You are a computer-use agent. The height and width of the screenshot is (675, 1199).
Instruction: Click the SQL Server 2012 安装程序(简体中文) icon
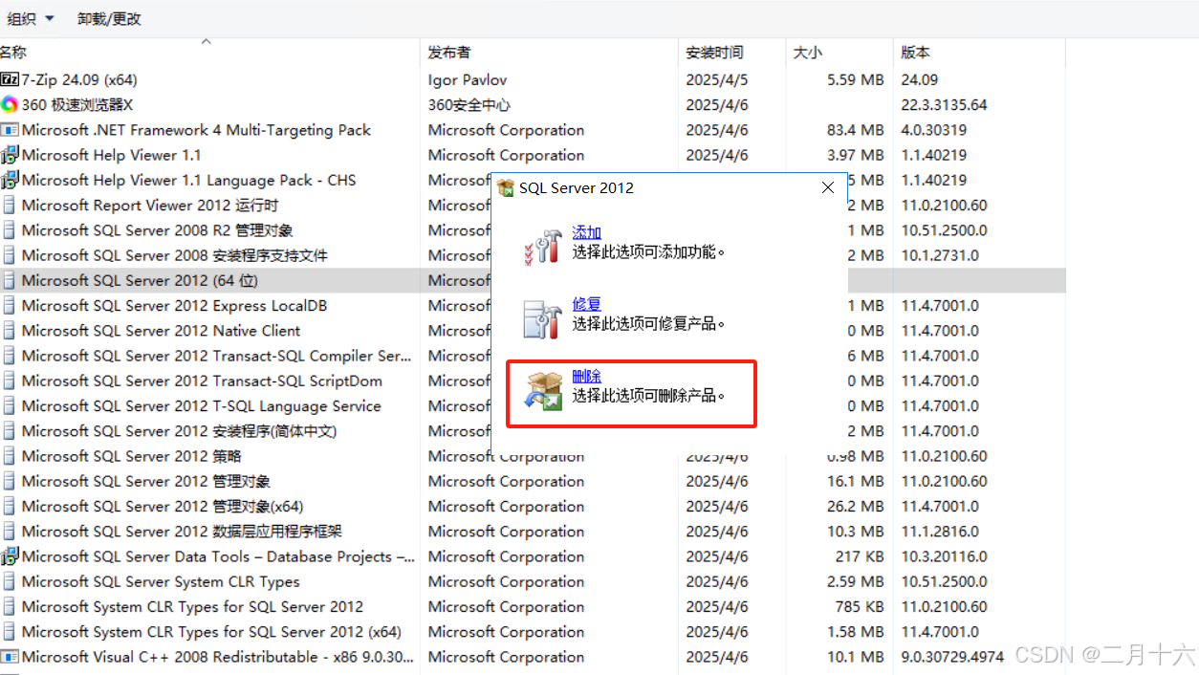pos(10,431)
